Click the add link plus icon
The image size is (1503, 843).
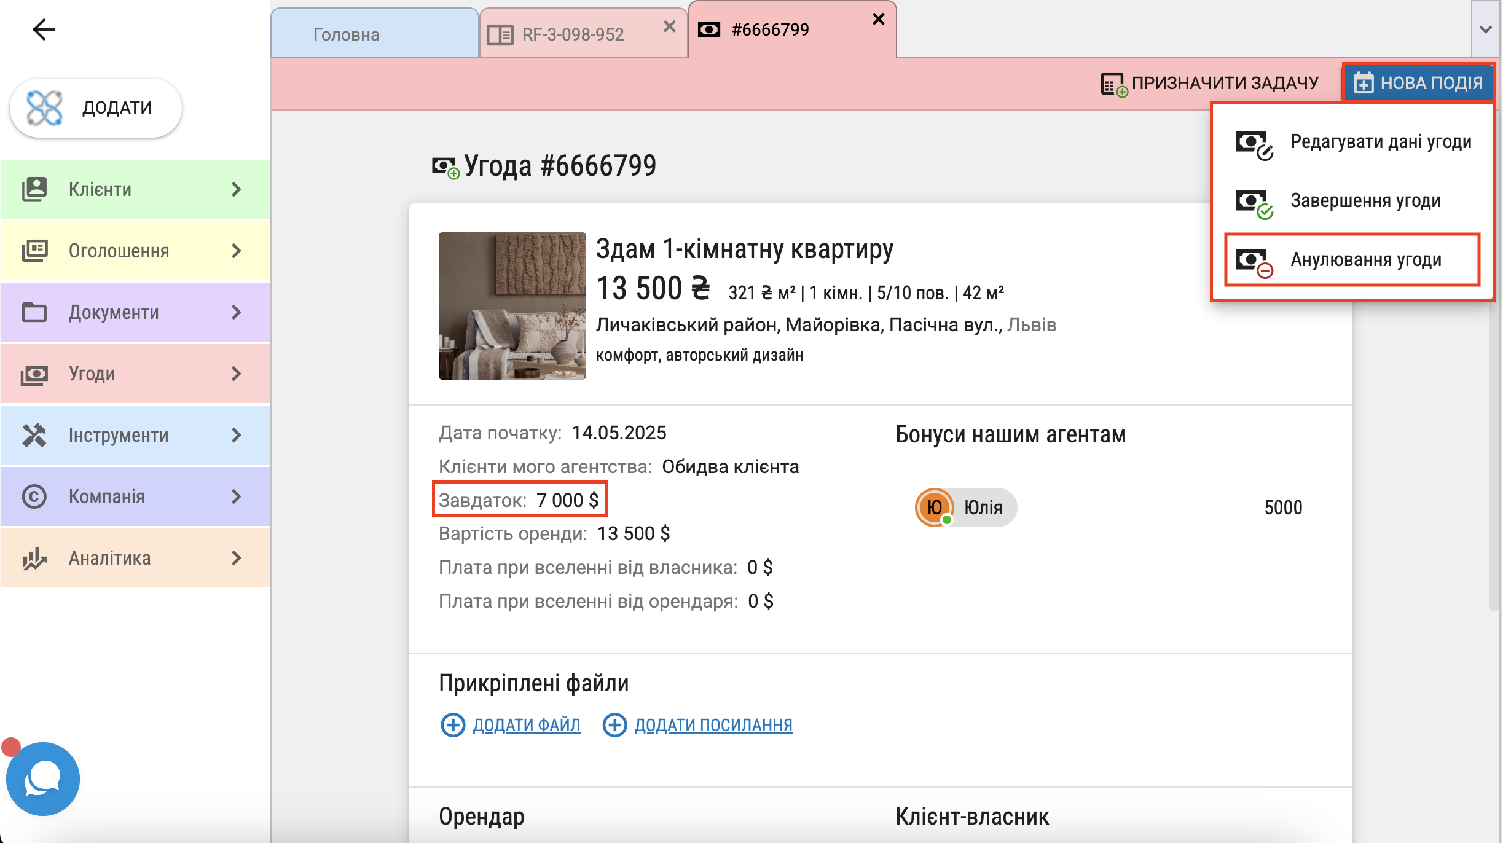(x=614, y=725)
